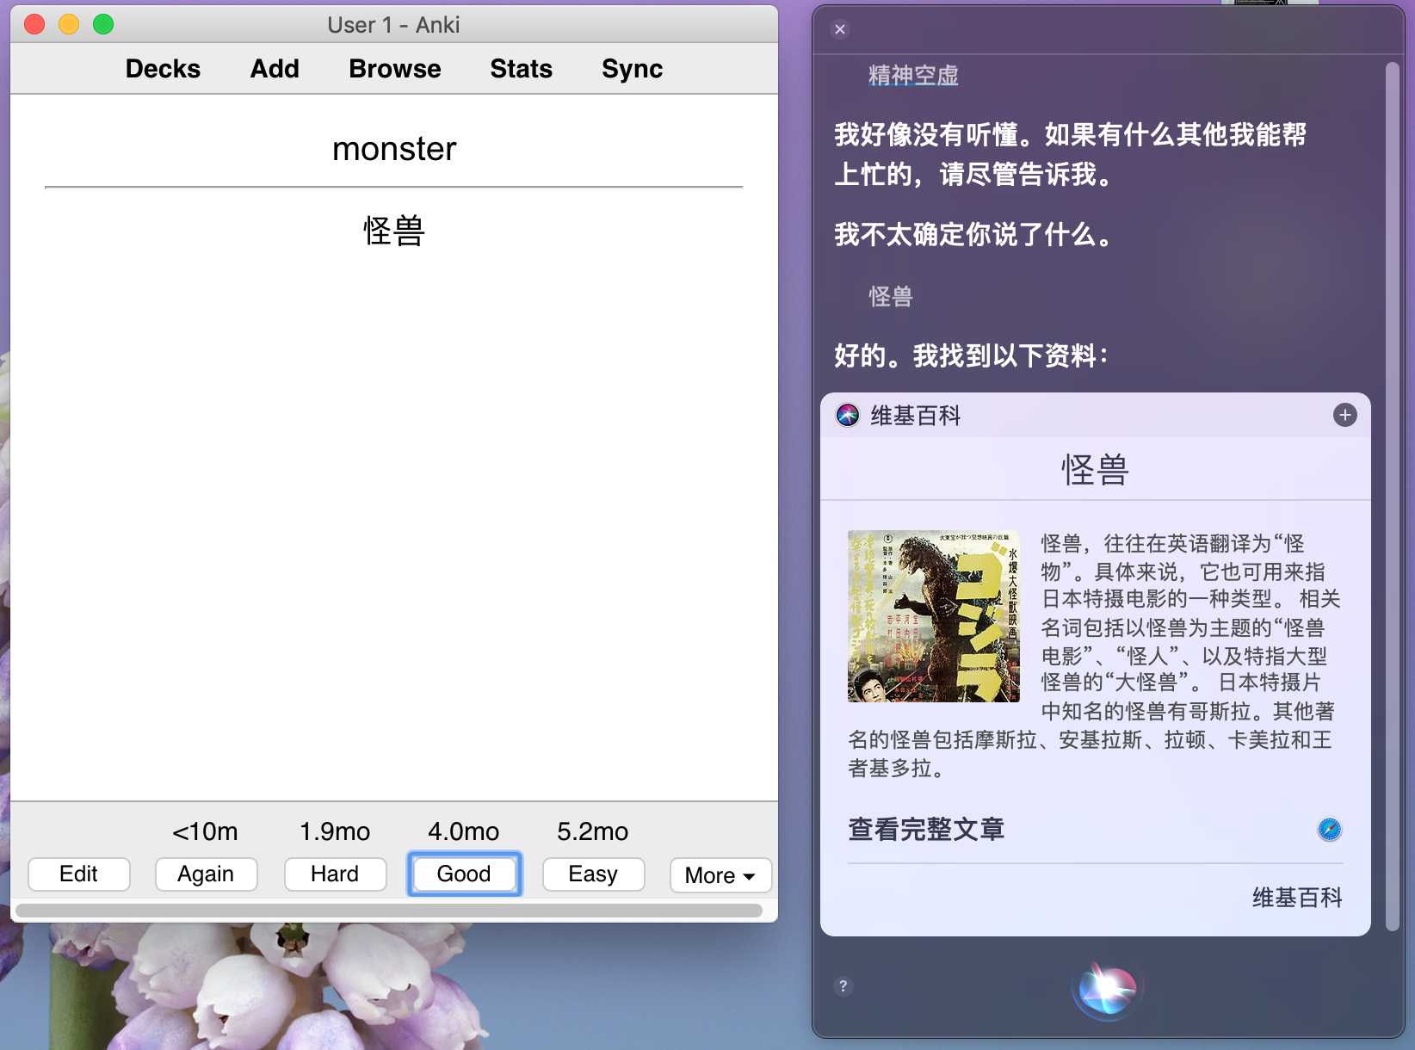View full article link 查看完整文章
This screenshot has width=1415, height=1050.
926,830
